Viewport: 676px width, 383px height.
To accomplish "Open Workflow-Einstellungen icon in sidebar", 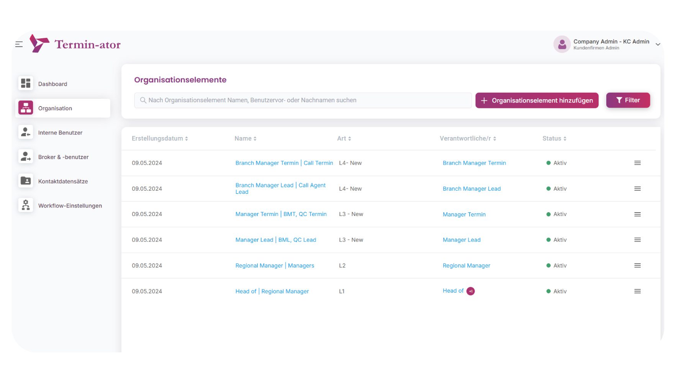I will (26, 205).
